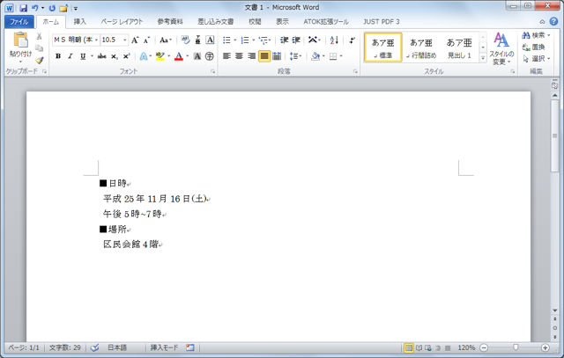Screen dimensions: 564x358
Task: Open the Font dialog launcher
Action: [213, 72]
